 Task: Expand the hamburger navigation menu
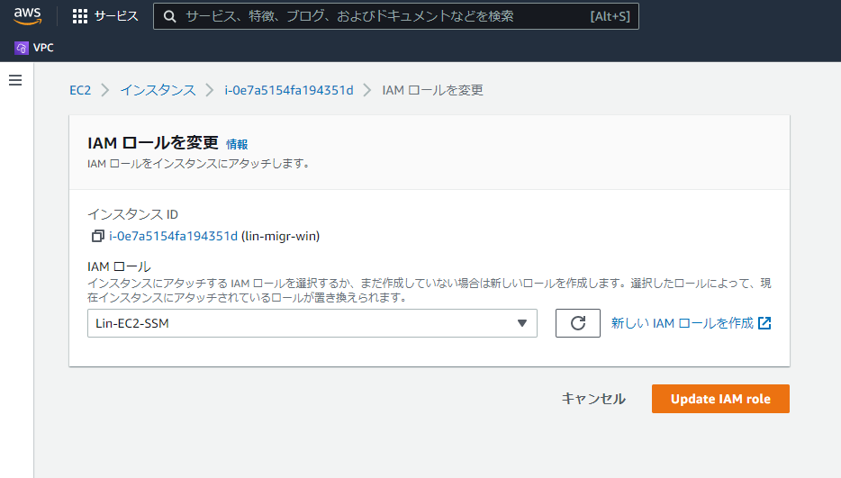click(15, 80)
